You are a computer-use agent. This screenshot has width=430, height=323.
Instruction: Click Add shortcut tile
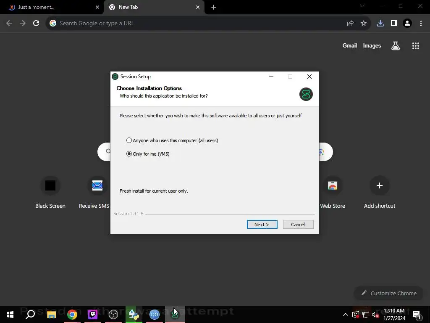380,192
